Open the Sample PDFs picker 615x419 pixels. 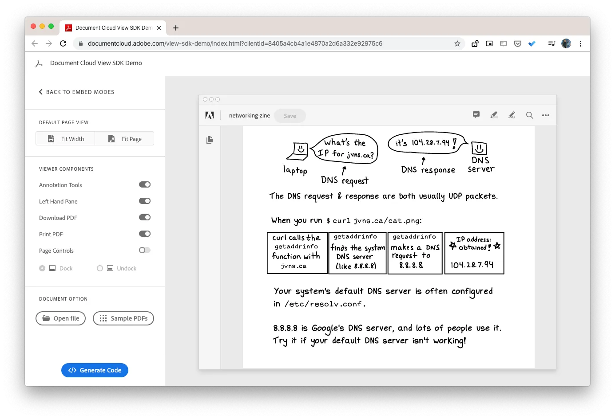click(x=123, y=318)
